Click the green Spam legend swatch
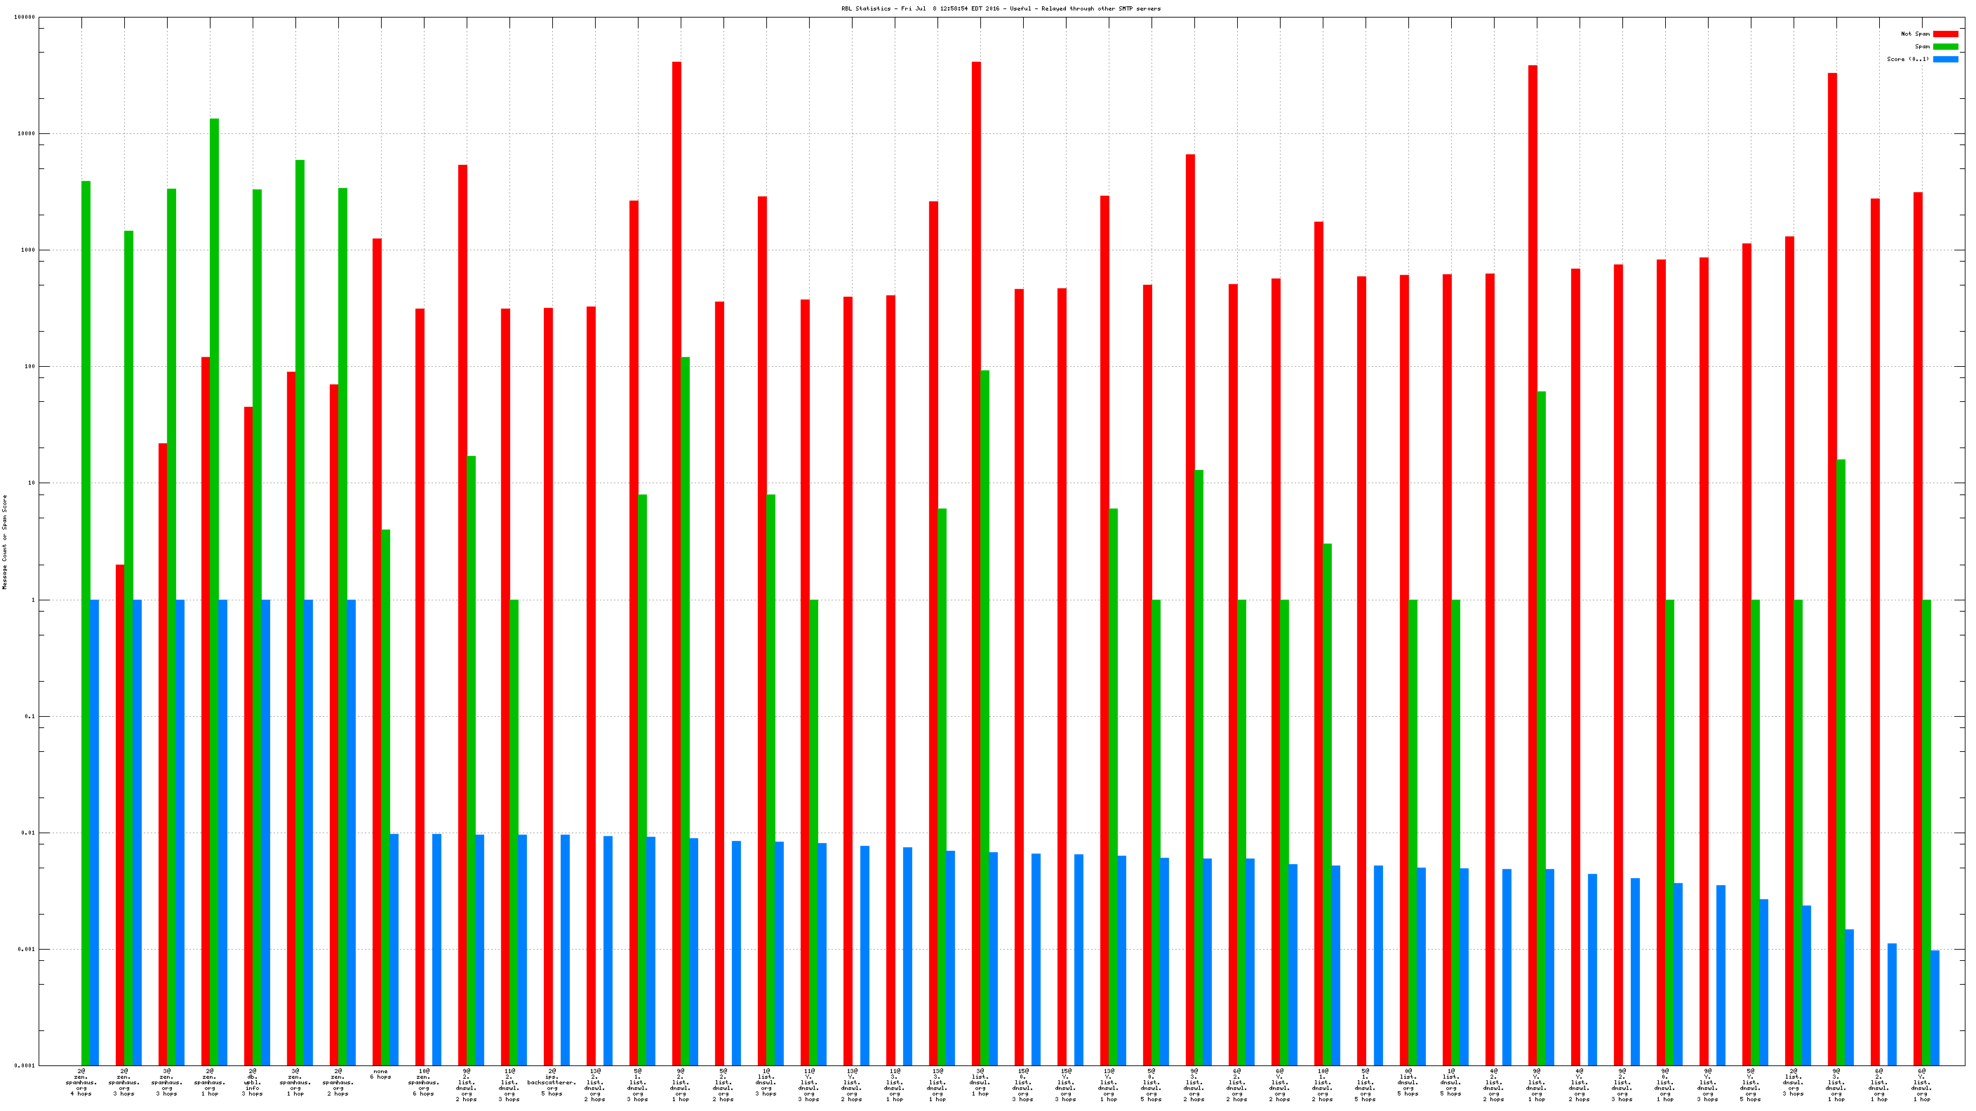1976x1111 pixels. click(1944, 47)
